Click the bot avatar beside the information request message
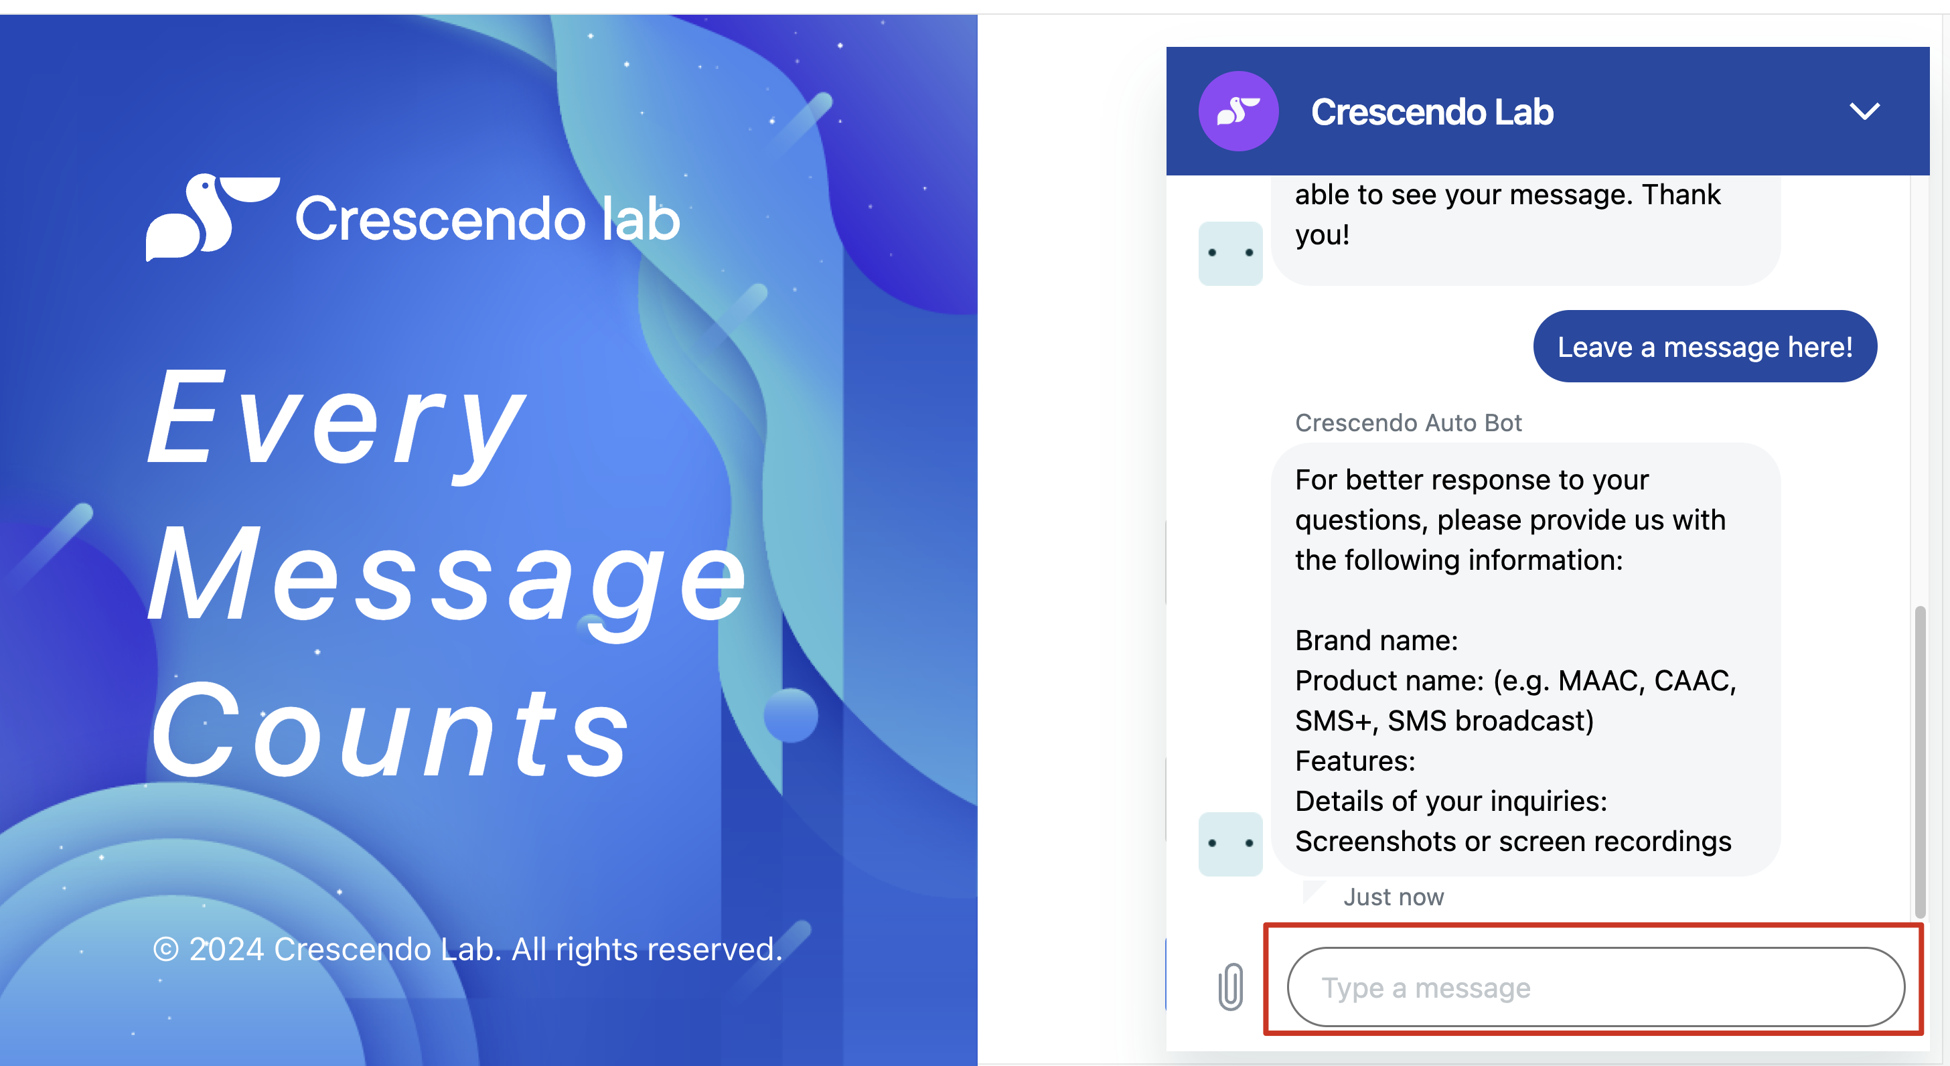Viewport: 1950px width, 1066px height. pos(1230,844)
